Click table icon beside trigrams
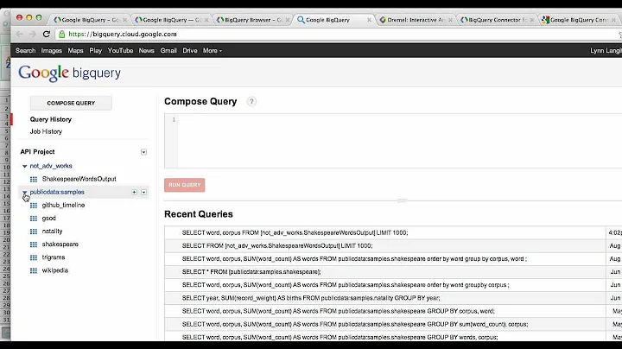 pos(34,257)
